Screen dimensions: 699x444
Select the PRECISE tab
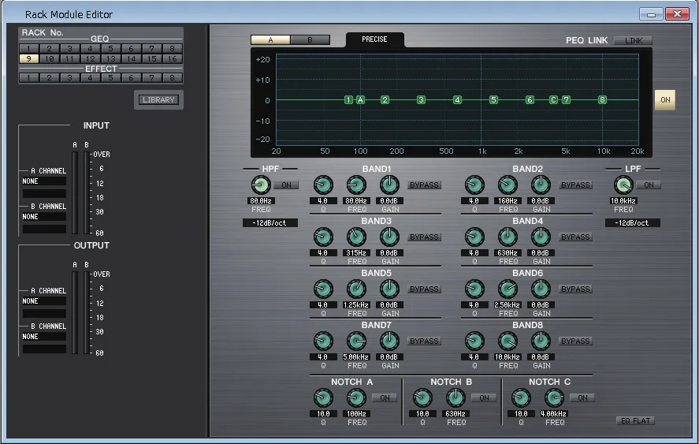coord(374,39)
